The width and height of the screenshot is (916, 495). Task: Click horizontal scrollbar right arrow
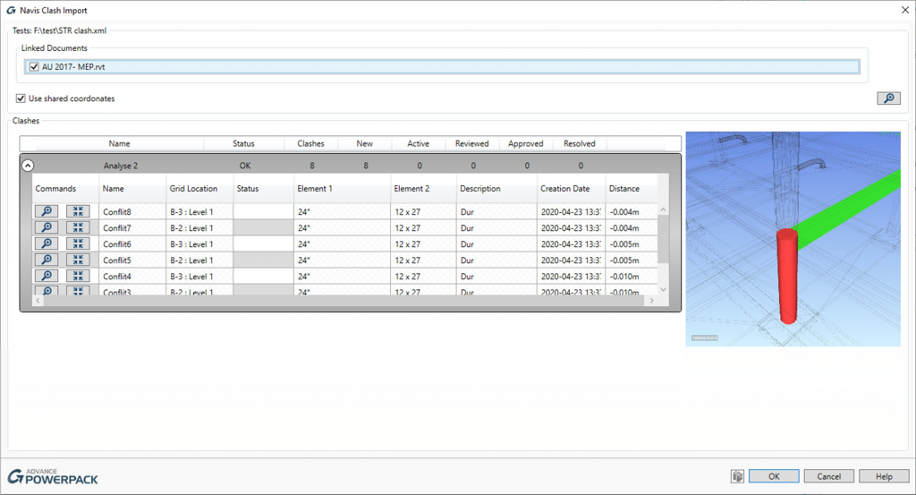(651, 301)
